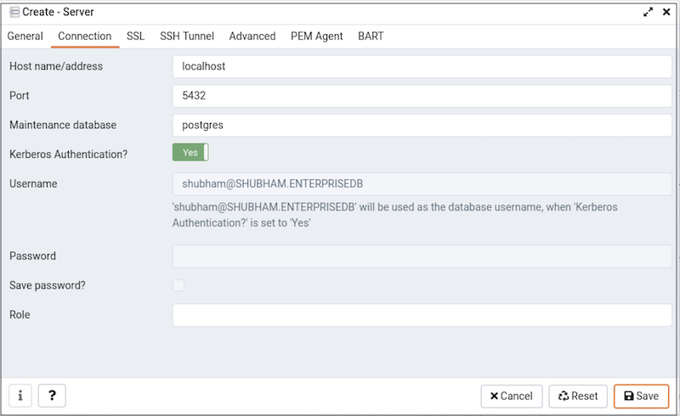Open help with the question mark button

pos(52,396)
